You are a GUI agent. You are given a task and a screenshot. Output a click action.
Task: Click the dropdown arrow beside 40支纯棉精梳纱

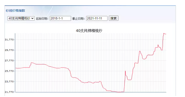point(32,18)
